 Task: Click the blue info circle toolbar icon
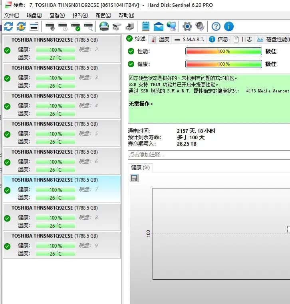228,26
